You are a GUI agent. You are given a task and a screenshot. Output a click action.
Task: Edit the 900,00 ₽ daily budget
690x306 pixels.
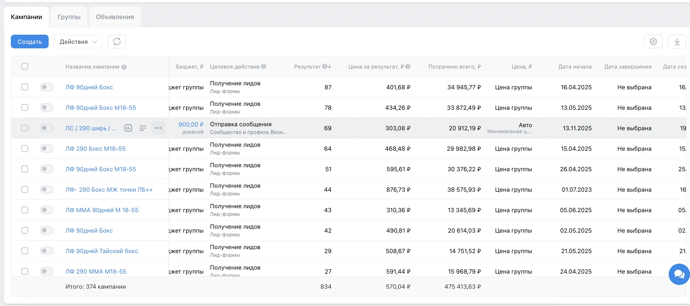[191, 125]
